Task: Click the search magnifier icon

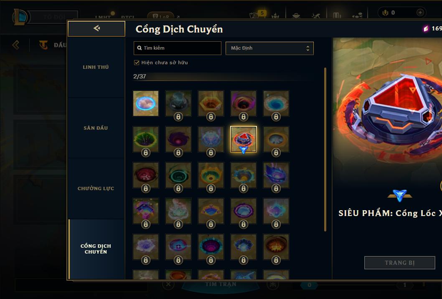Action: coord(139,48)
